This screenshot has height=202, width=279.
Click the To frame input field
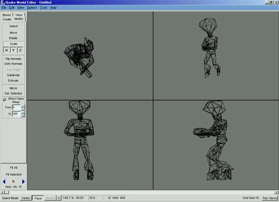tap(16, 114)
